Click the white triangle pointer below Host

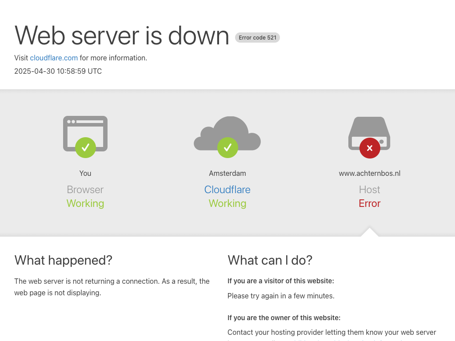369,233
